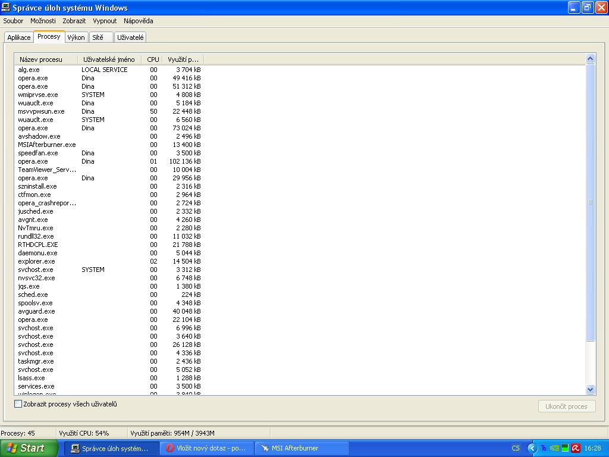Sort by the Využití p... memory column header
Screen dimensions: 609x457
[183, 60]
